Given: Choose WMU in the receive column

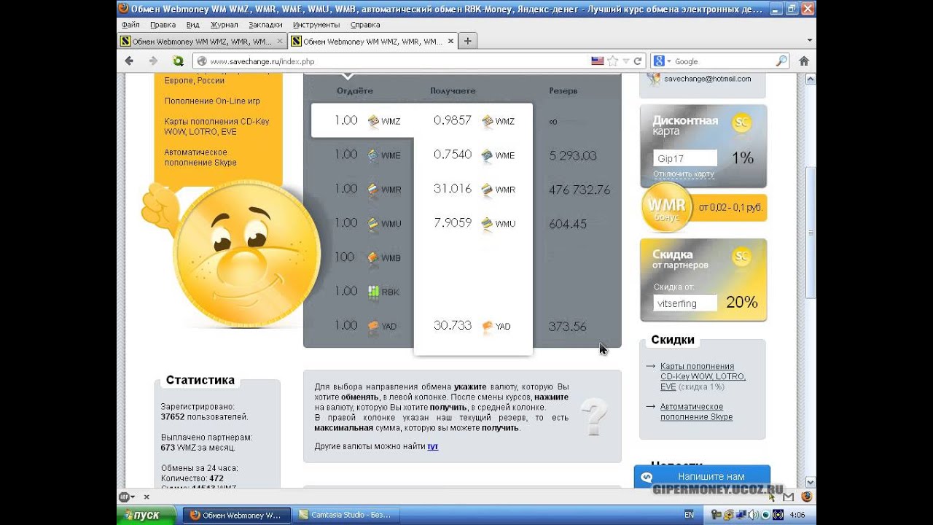Looking at the screenshot, I should 474,223.
